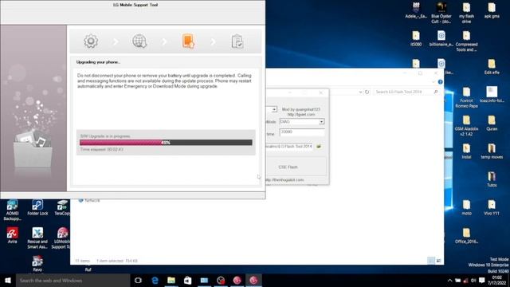510x287 pixels.
Task: Open the Vivo Y11 folder icon
Action: point(492,207)
